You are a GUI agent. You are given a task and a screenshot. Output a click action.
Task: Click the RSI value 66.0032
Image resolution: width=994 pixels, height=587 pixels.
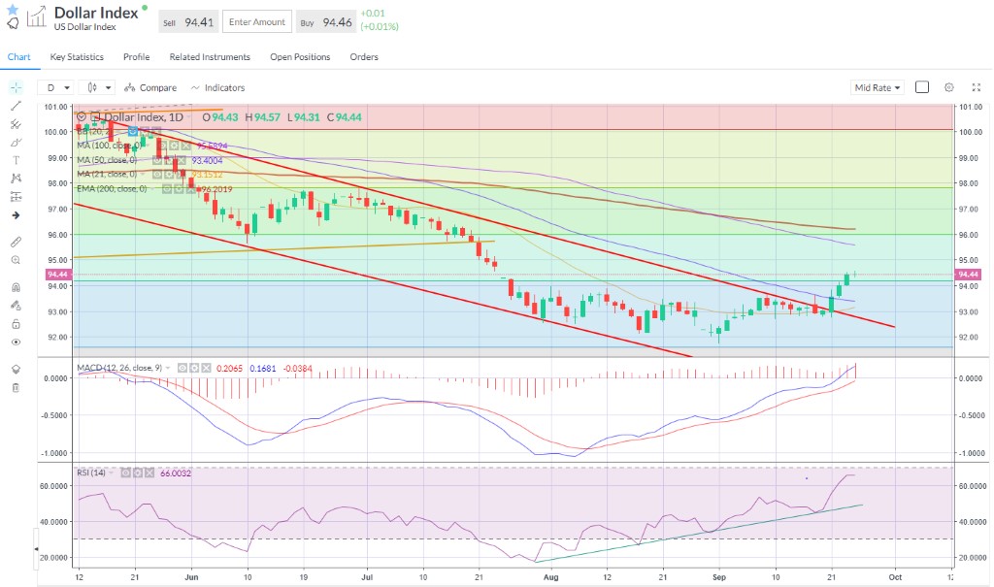point(176,473)
